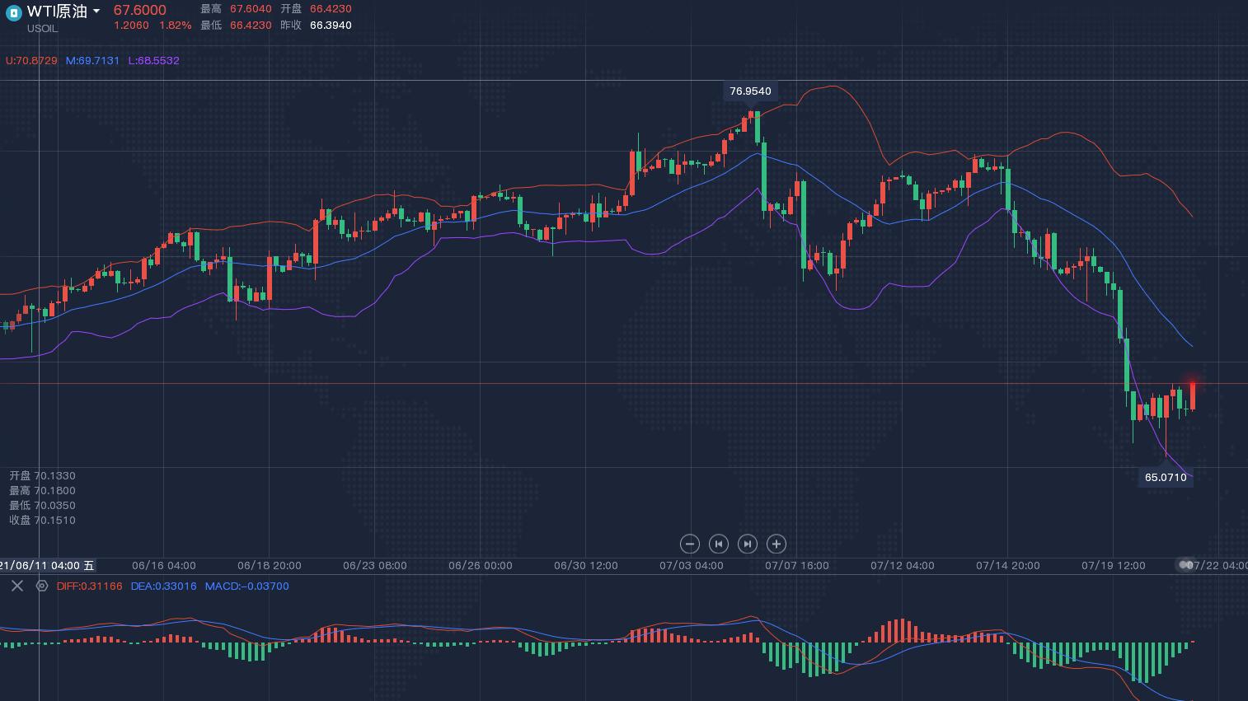The width and height of the screenshot is (1248, 701).
Task: Click the 76.9540 high price marker
Action: click(x=750, y=91)
